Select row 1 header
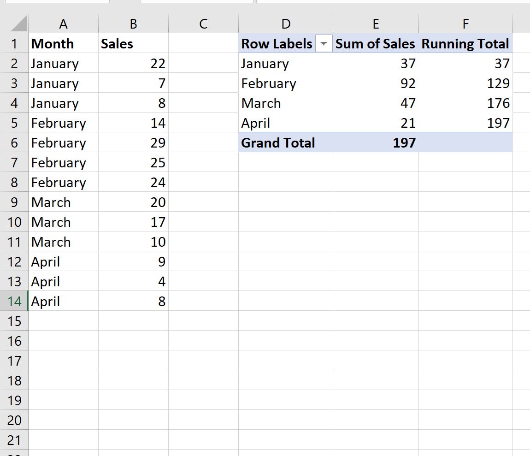This screenshot has height=456, width=530. click(x=14, y=44)
